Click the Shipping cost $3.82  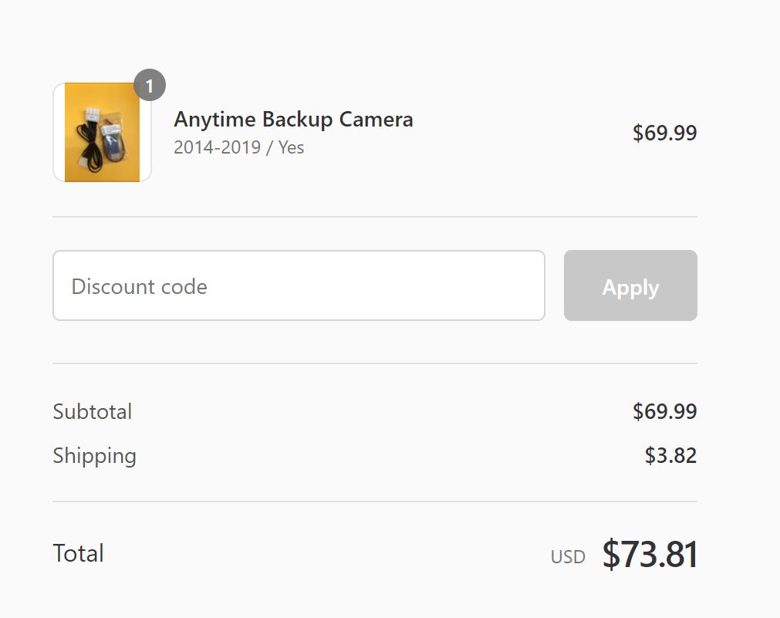coord(670,456)
